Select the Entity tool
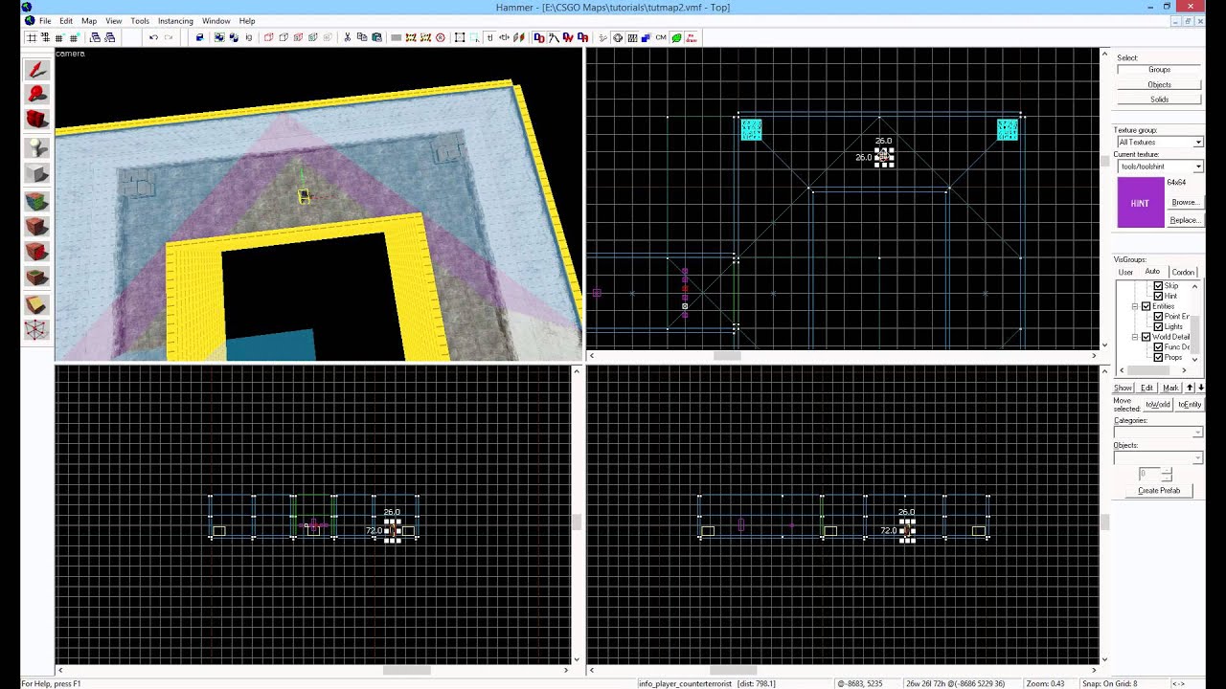The width and height of the screenshot is (1226, 689). [x=36, y=147]
